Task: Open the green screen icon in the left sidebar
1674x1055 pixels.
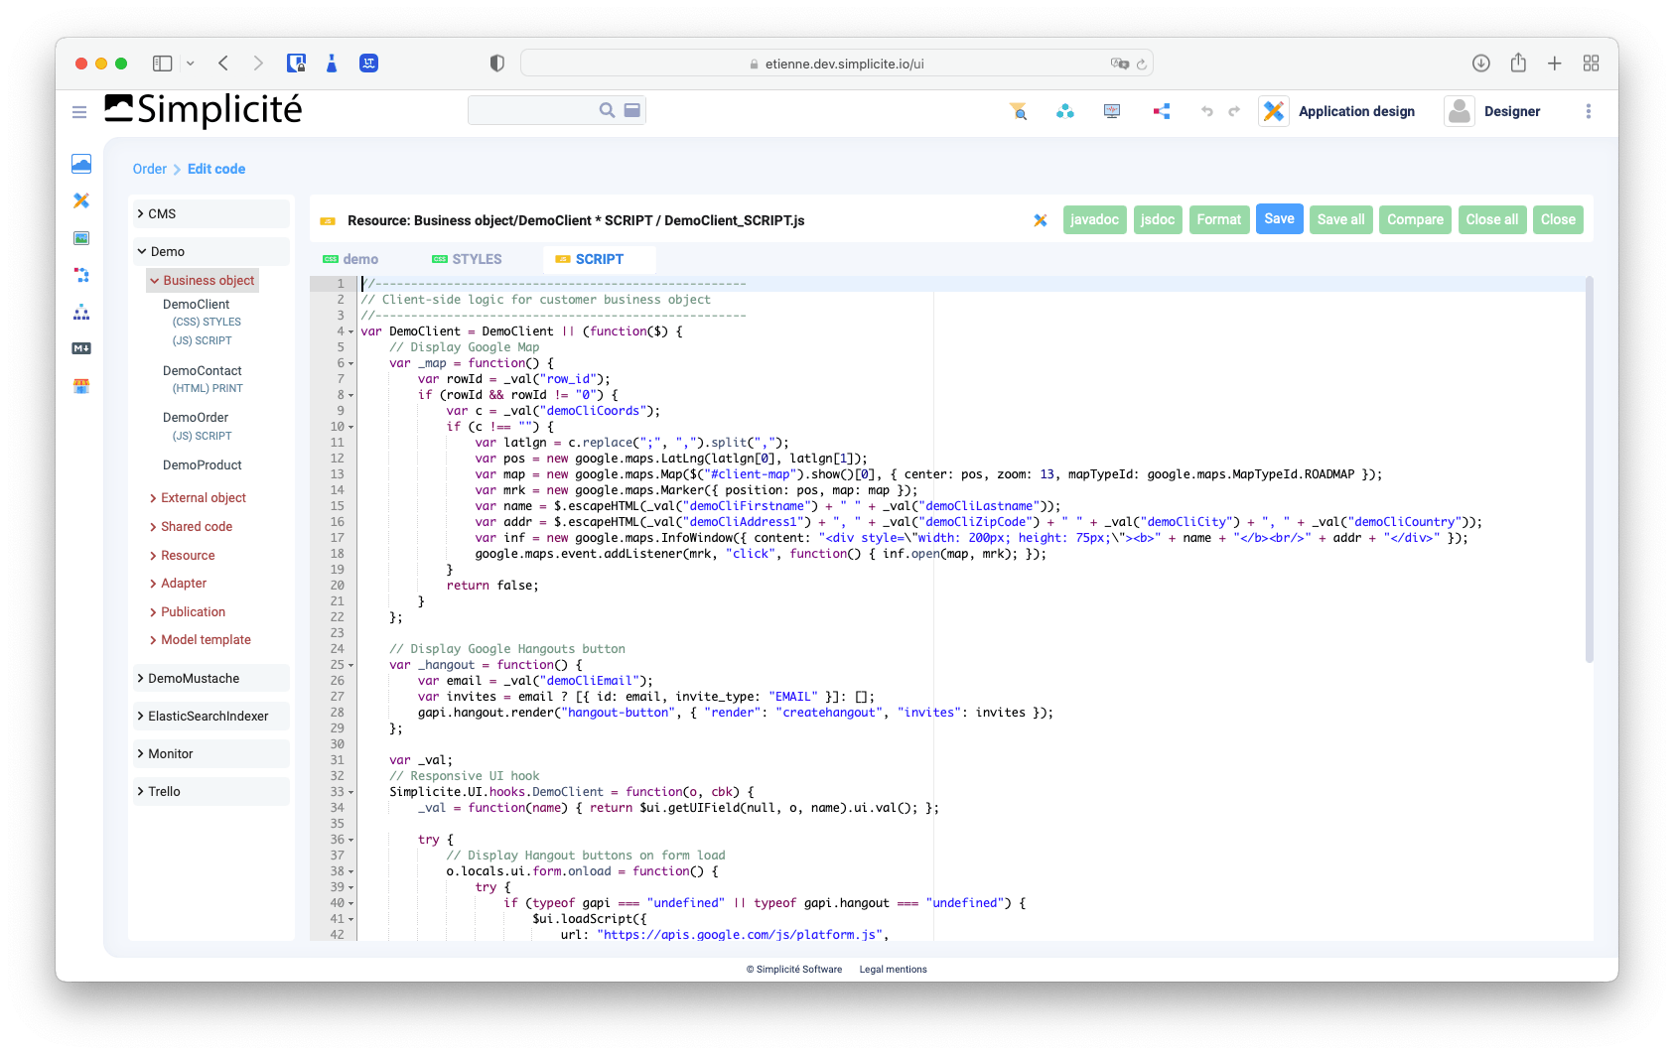Action: click(81, 238)
